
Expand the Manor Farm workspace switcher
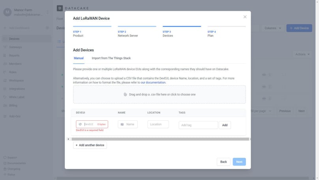pos(47,12)
